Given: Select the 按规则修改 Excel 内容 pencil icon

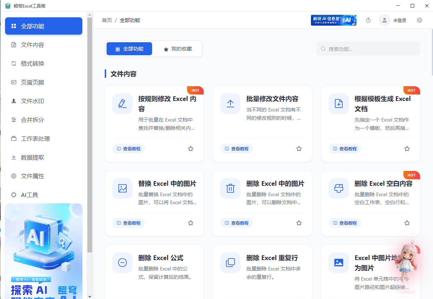Looking at the screenshot, I should [122, 104].
